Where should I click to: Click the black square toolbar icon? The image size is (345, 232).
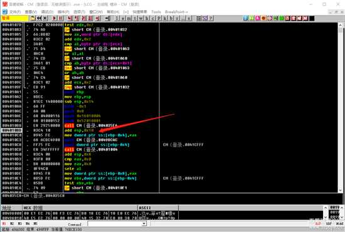(312, 18)
